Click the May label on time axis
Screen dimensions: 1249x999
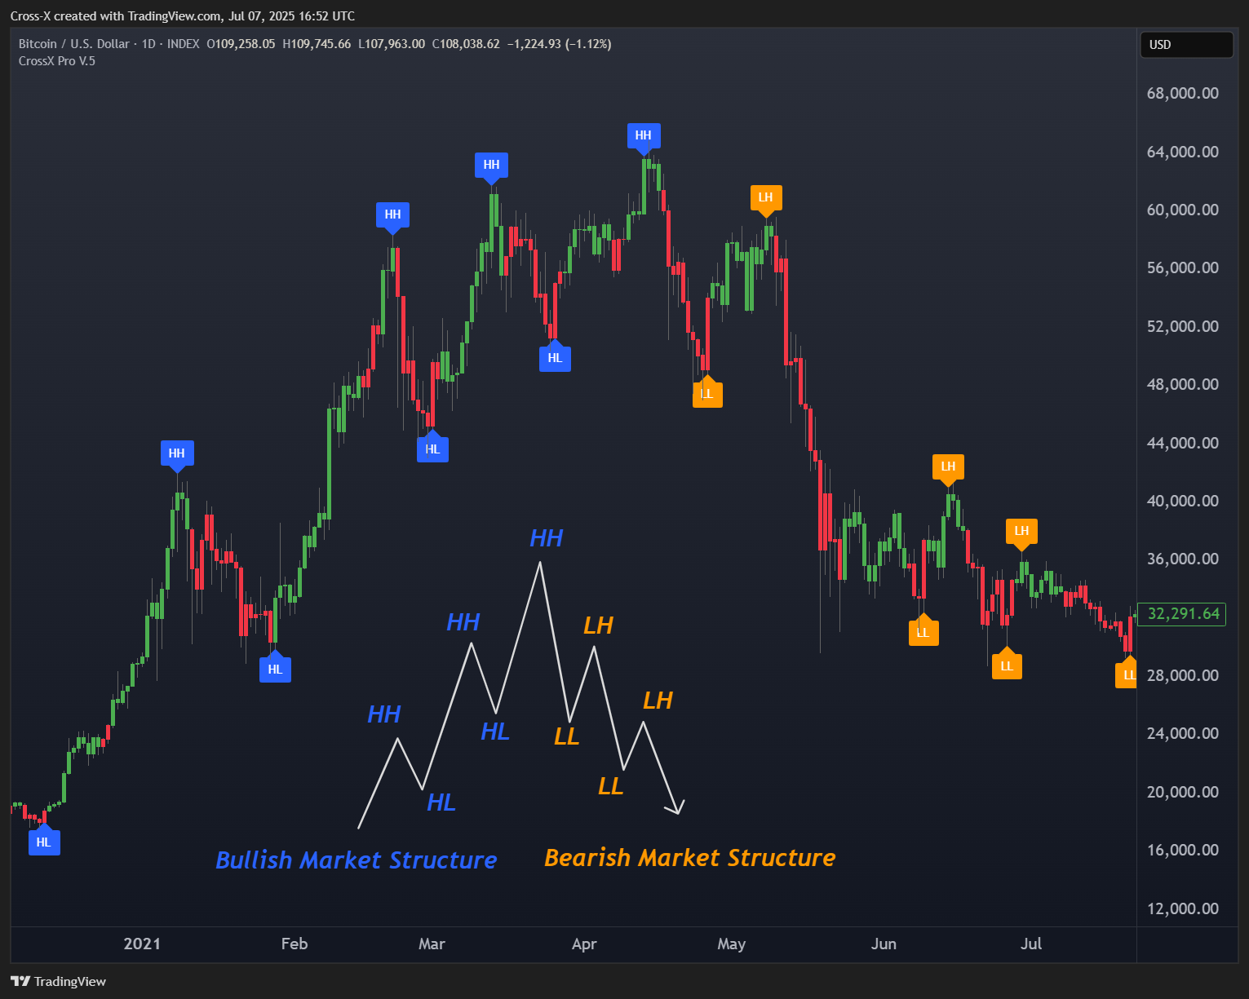[x=731, y=944]
